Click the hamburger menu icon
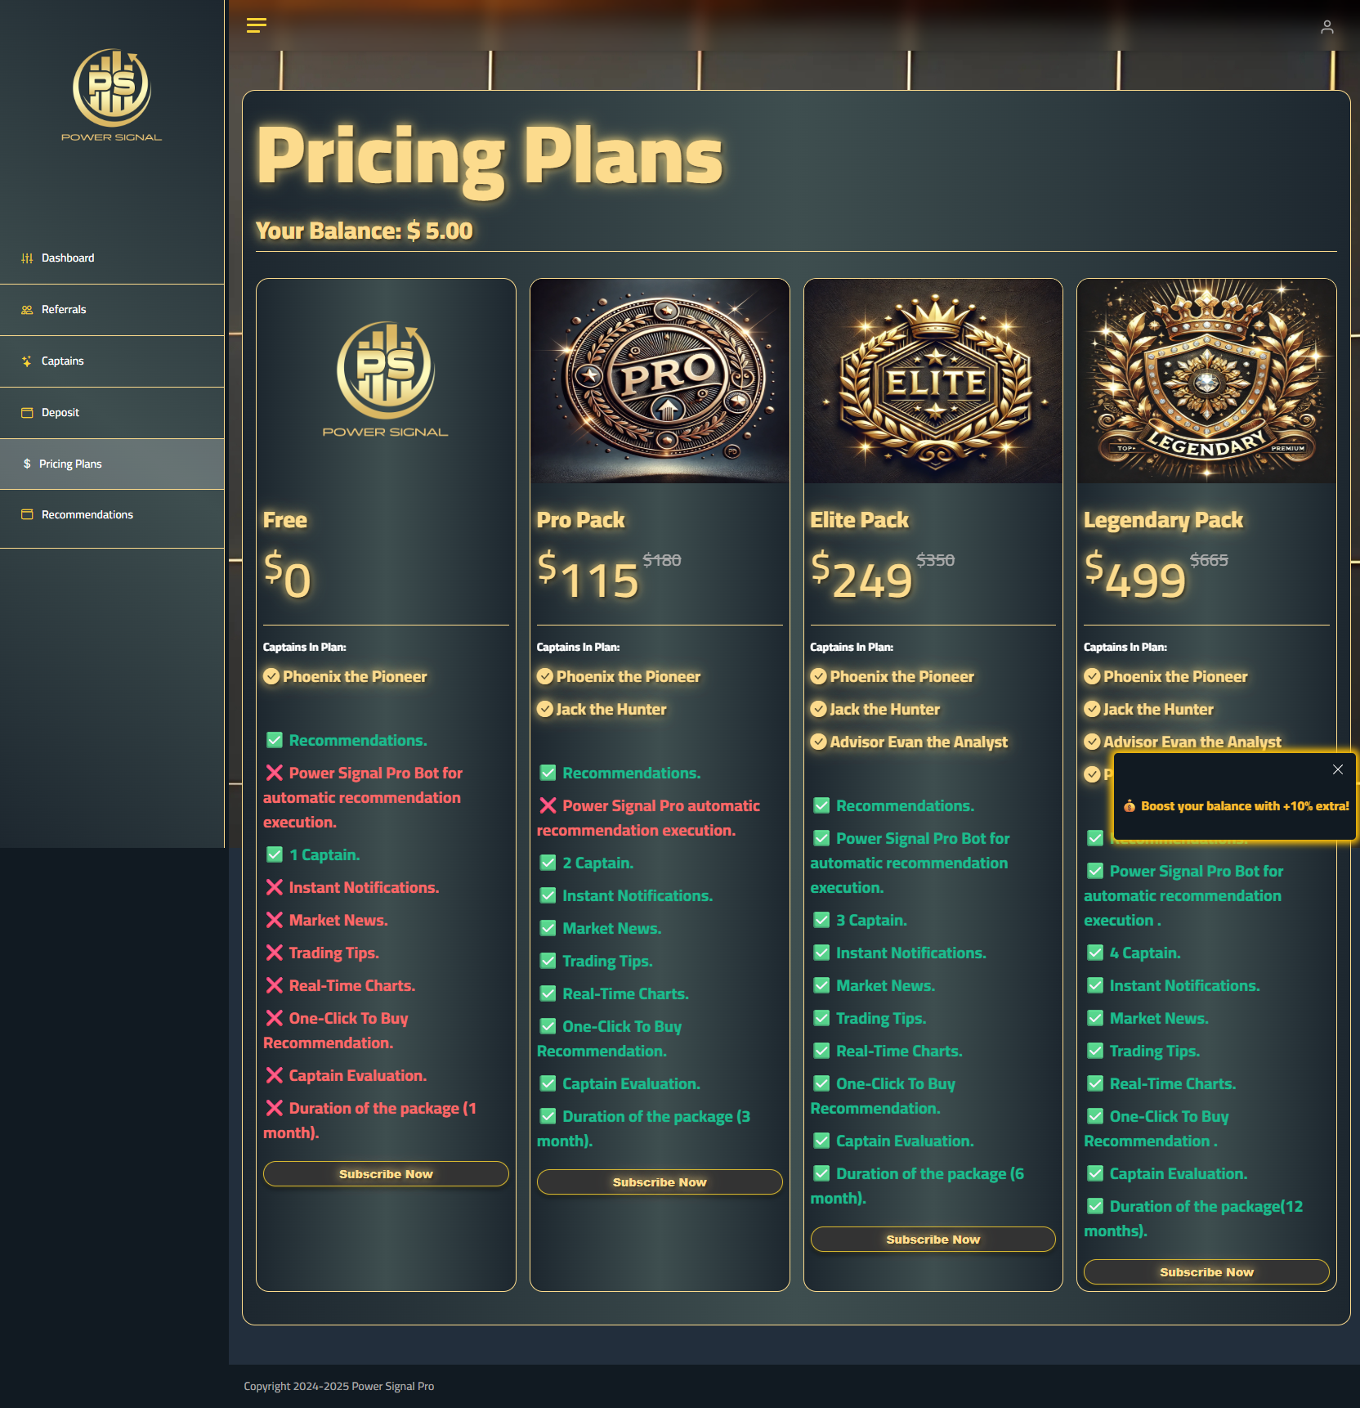The height and width of the screenshot is (1408, 1360). (257, 25)
